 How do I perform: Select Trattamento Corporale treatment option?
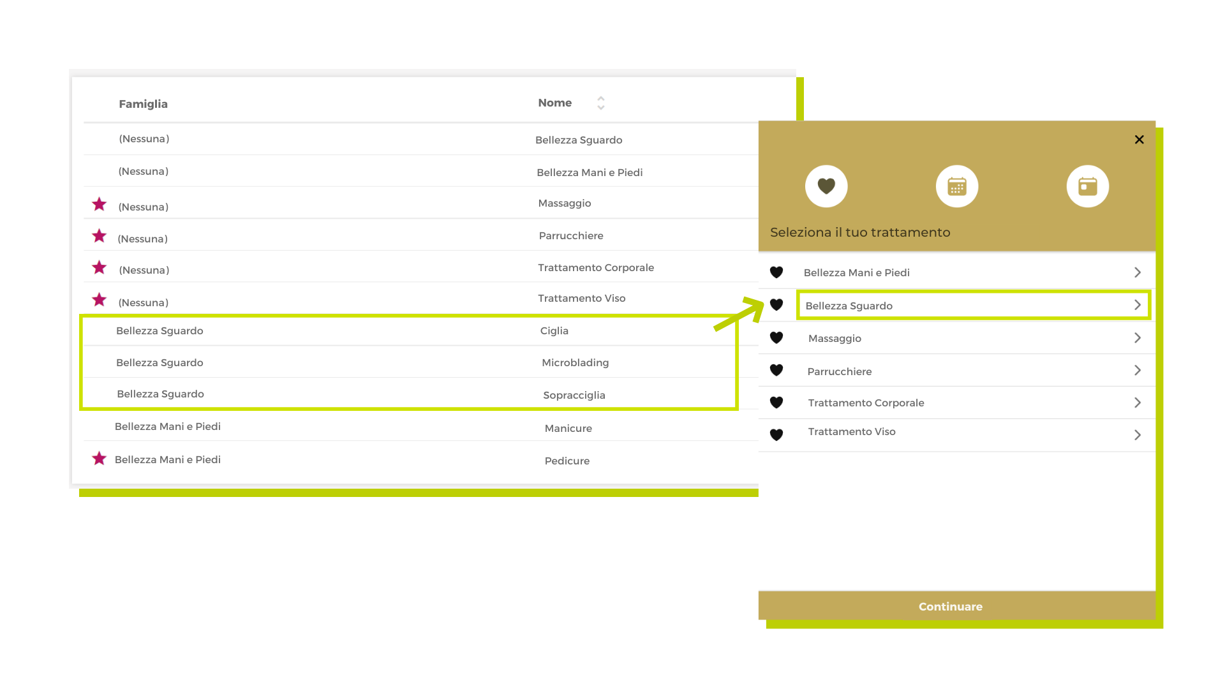957,403
